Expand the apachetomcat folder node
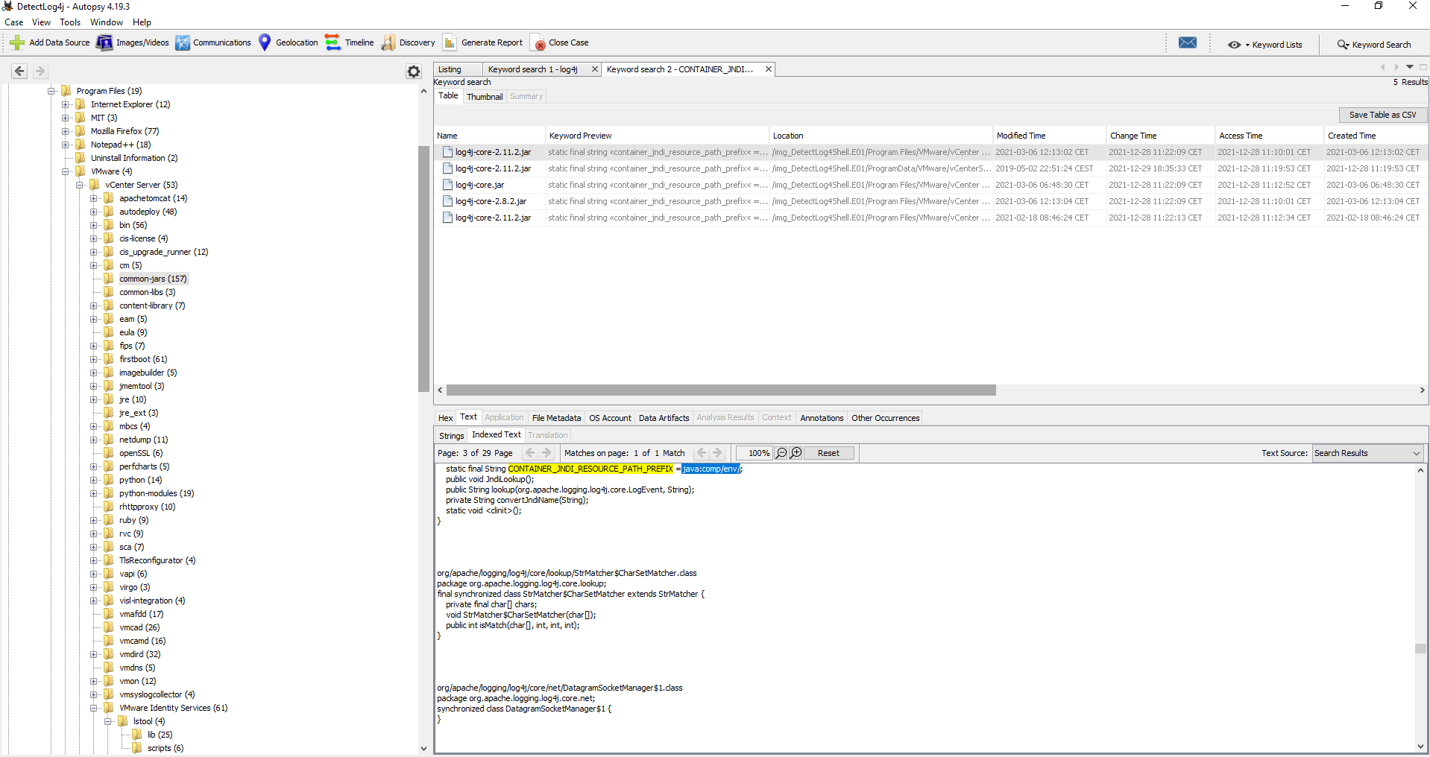Viewport: 1430px width, 757px height. (x=94, y=198)
